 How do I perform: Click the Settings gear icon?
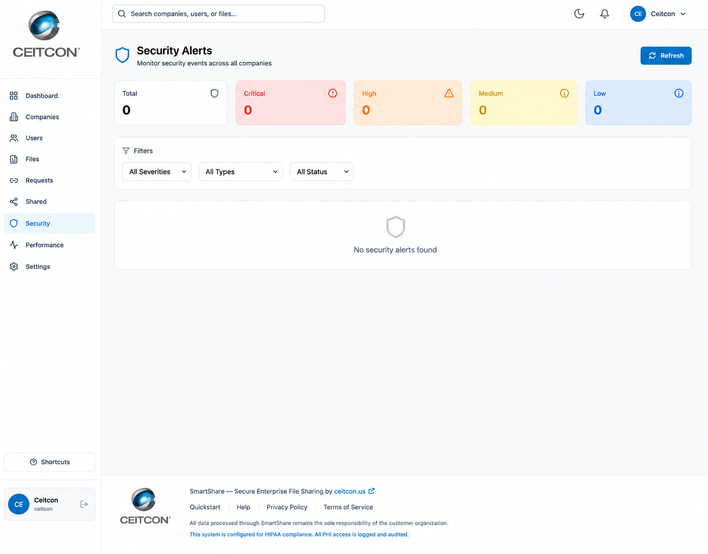(14, 266)
